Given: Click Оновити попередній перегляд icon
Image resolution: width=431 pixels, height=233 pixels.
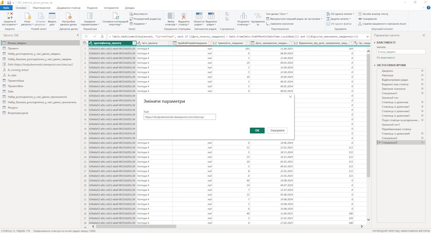Looking at the screenshot, I should point(115,16).
